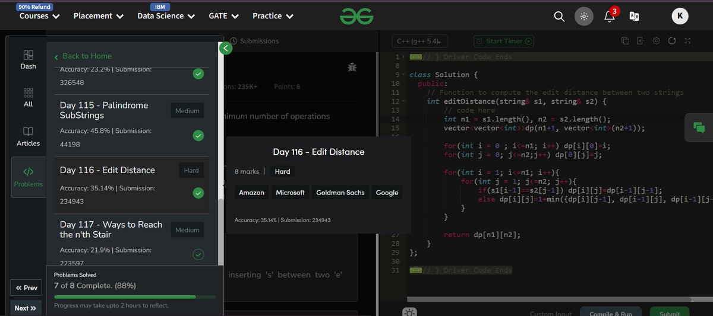Expand folded driver code at line 1
The height and width of the screenshot is (316, 713).
click(x=416, y=57)
